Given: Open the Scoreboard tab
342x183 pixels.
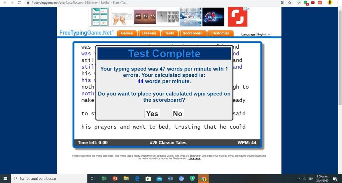Looking at the screenshot, I should click(193, 33).
